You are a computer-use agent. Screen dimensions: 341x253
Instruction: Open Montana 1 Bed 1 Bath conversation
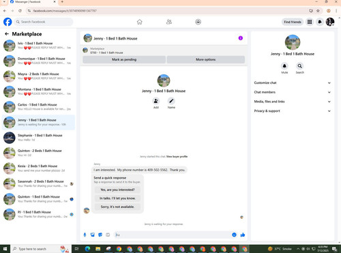point(38,91)
